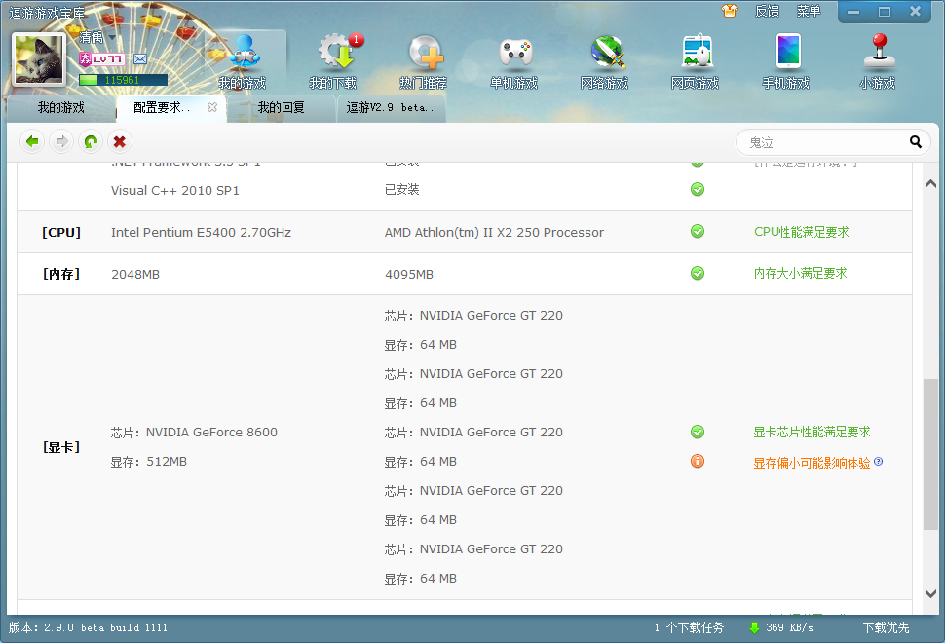The width and height of the screenshot is (945, 643).
Task: Click the Visual C++ 2010 SP1 text
Action: click(174, 190)
